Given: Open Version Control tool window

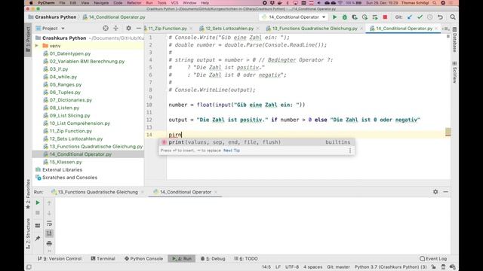Looking at the screenshot, I should coord(60,259).
